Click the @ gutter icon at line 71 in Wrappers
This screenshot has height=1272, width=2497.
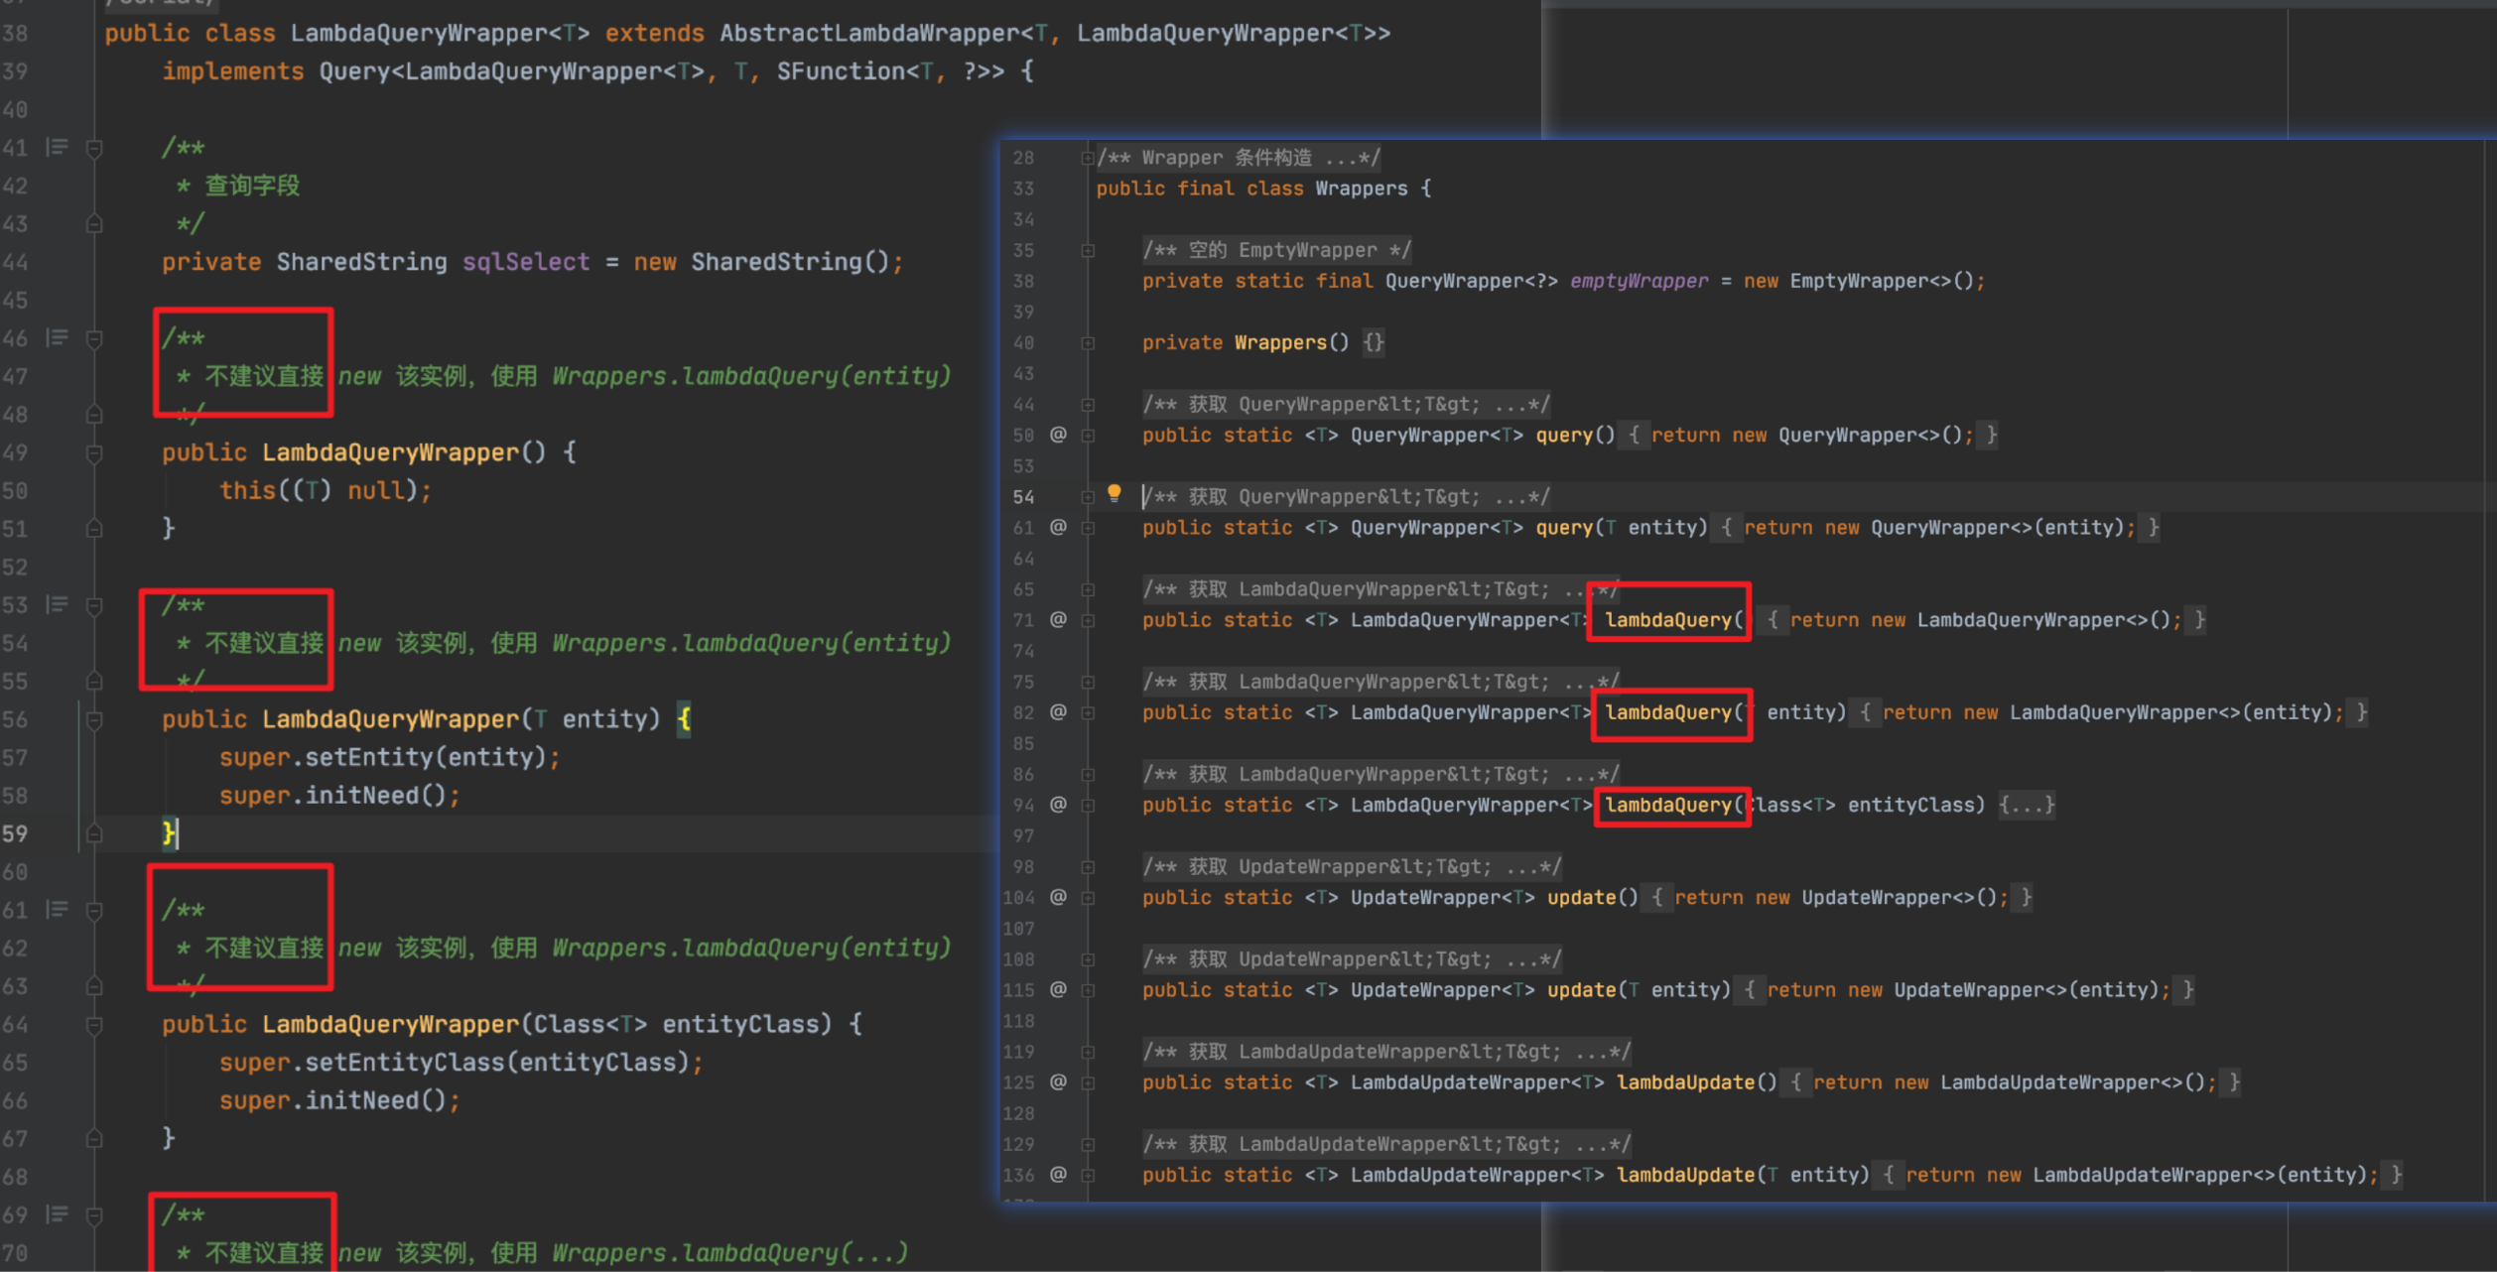click(x=1058, y=619)
